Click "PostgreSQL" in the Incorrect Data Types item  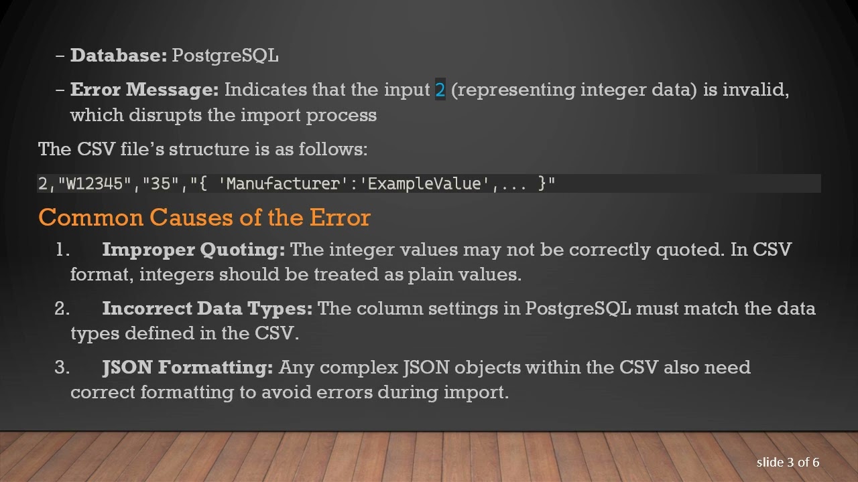click(578, 309)
